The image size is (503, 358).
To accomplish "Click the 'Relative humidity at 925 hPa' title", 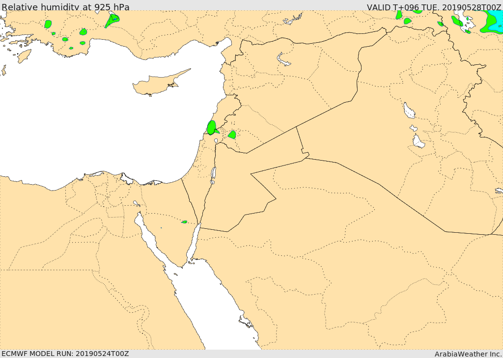I will click(66, 7).
